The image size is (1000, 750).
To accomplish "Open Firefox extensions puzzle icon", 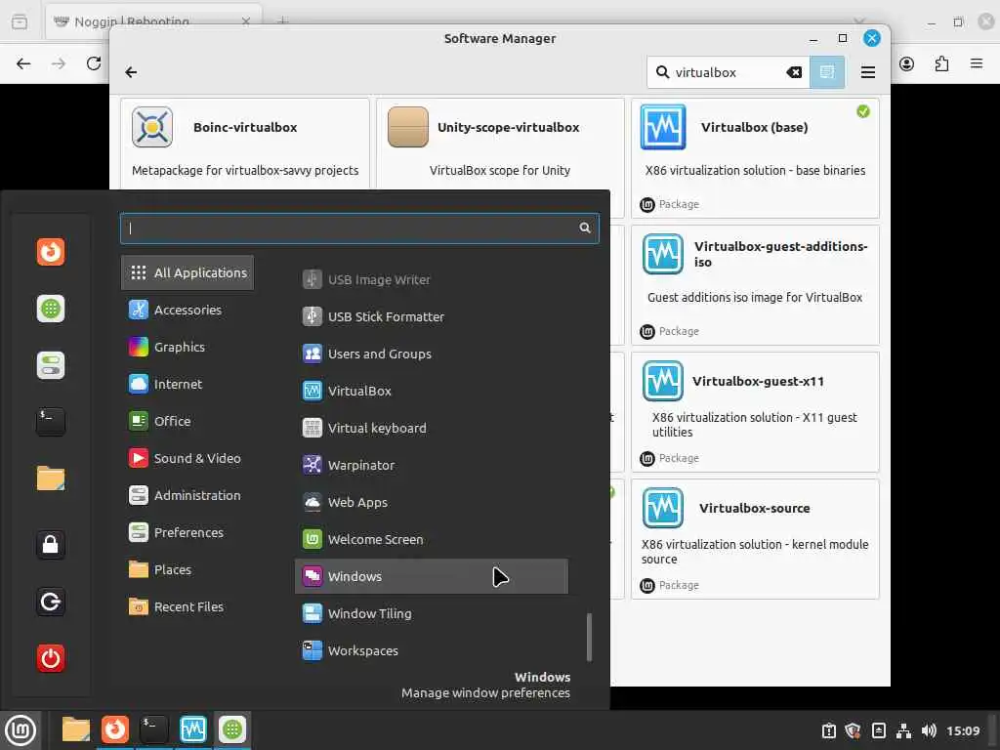I will (941, 63).
